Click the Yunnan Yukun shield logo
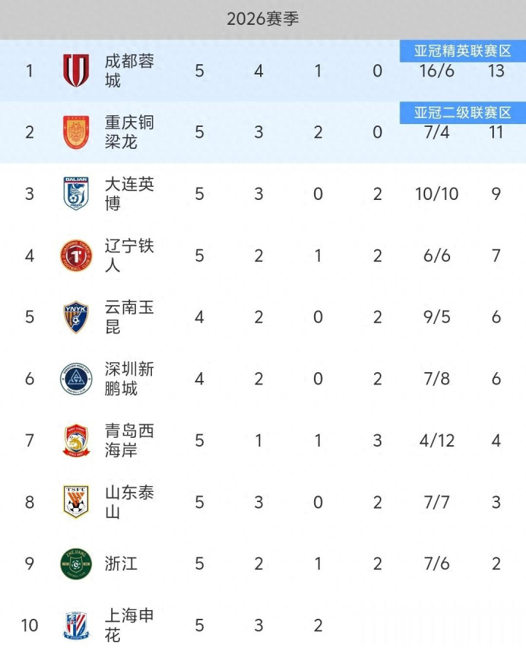This screenshot has height=648, width=526. (76, 317)
